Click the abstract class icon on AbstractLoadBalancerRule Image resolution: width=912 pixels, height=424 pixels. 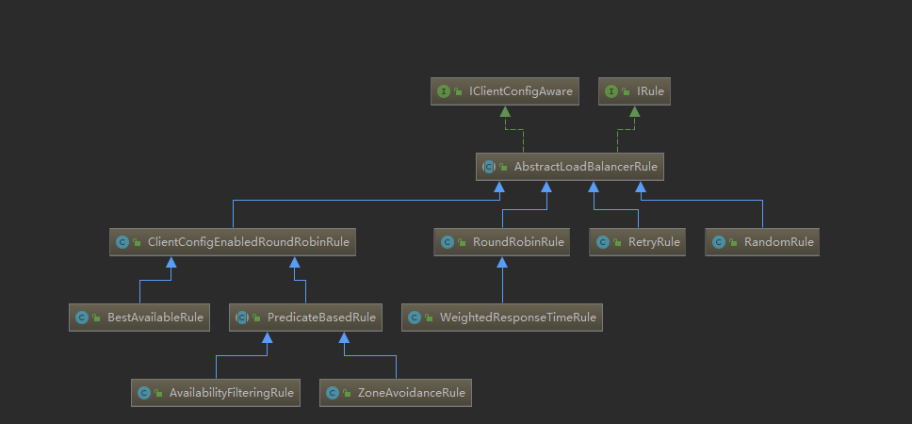(x=489, y=167)
